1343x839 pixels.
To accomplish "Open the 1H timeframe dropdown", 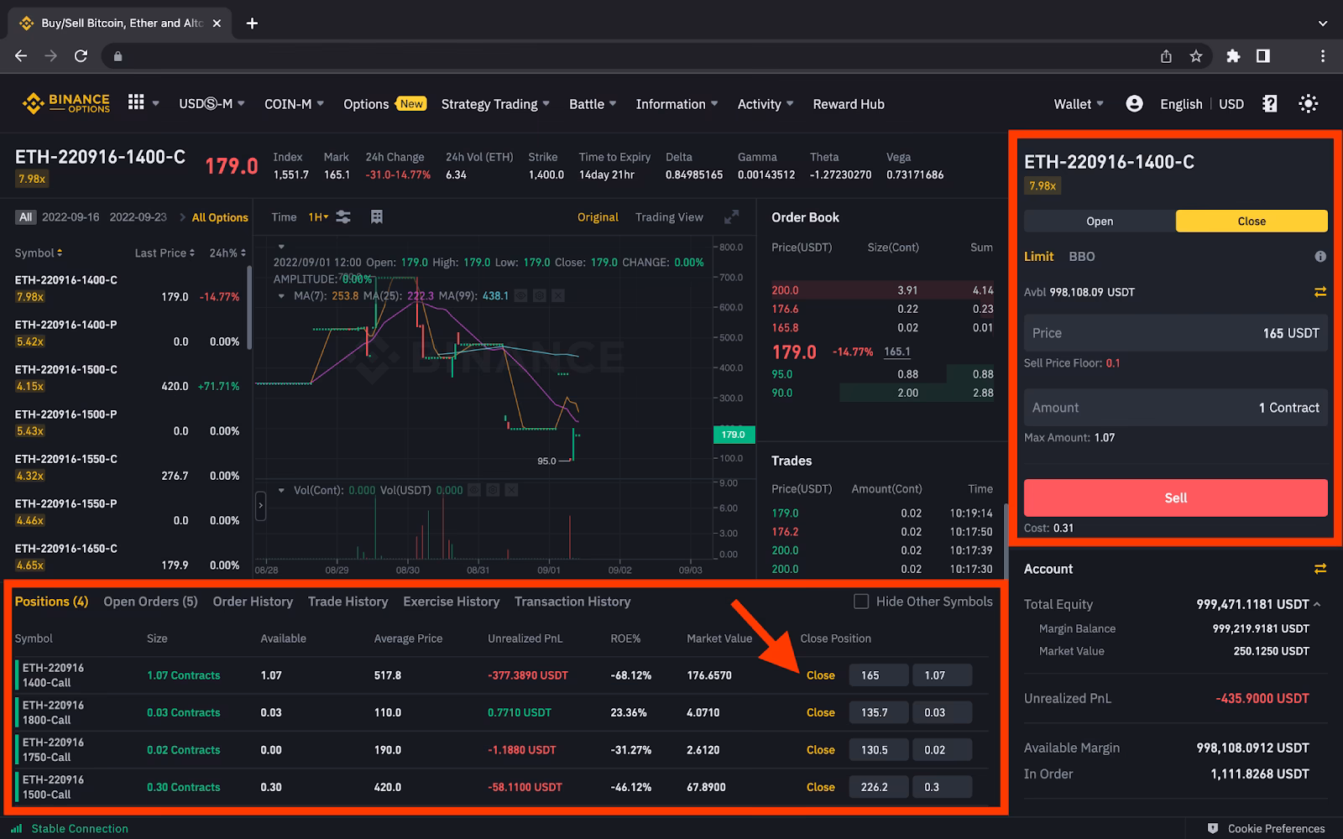I will pyautogui.click(x=317, y=216).
